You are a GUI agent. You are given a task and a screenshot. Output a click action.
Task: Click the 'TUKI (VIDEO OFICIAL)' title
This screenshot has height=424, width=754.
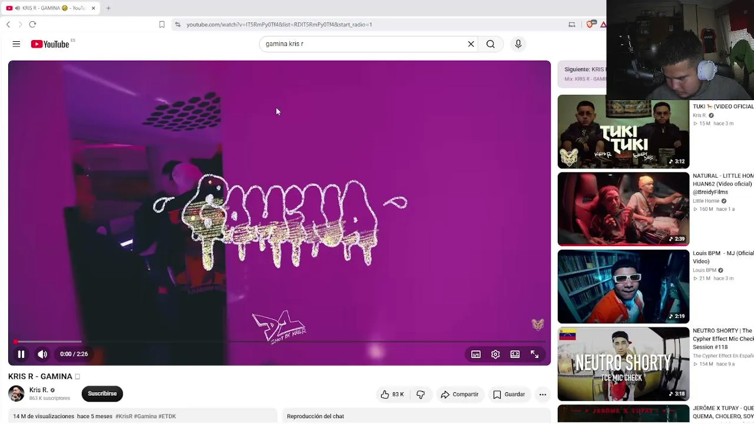723,107
